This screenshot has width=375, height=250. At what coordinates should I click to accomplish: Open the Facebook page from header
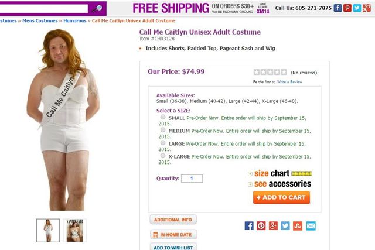point(337,8)
